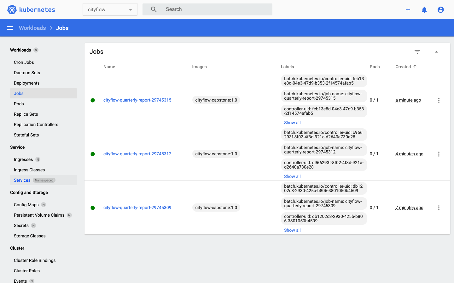Open Cluster Role Bindings in sidebar
The image size is (454, 283).
[35, 260]
